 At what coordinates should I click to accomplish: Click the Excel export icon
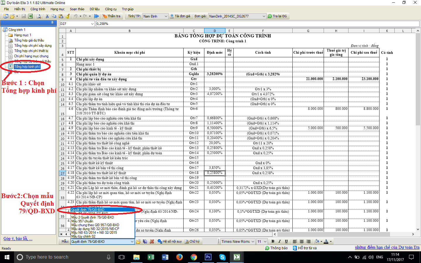[30, 16]
